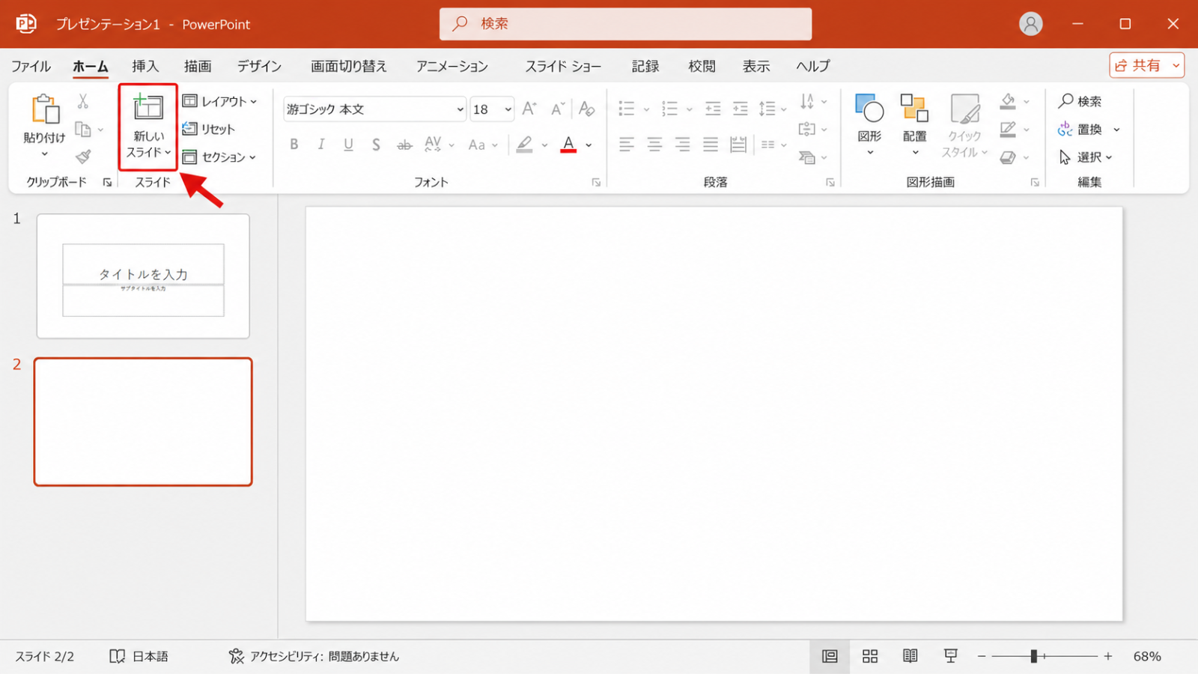Open the line spacing icon
Screen dimensions: 1198x674
click(x=767, y=109)
